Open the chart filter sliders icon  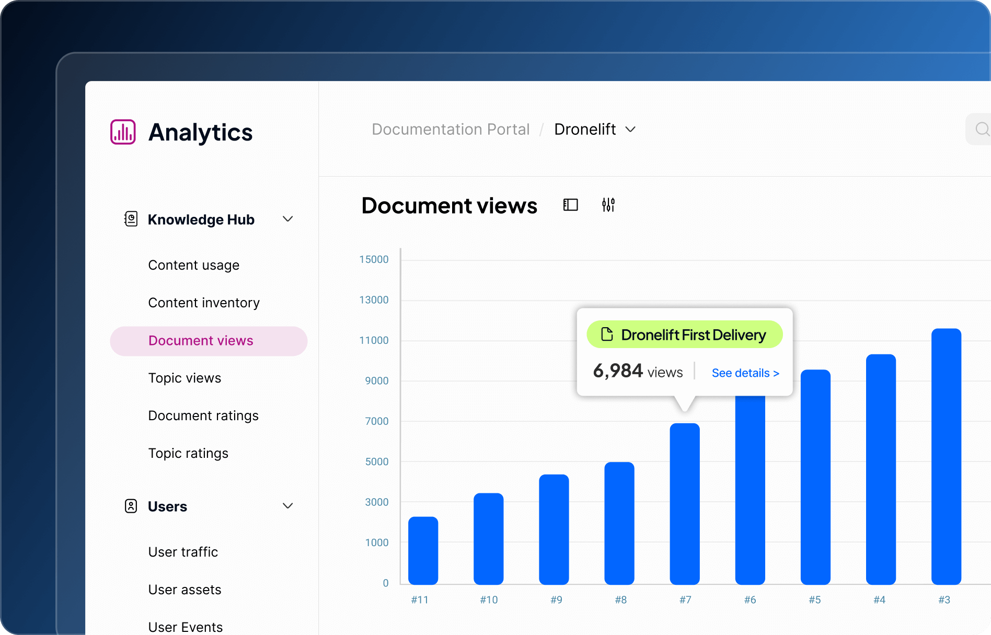[x=608, y=205]
